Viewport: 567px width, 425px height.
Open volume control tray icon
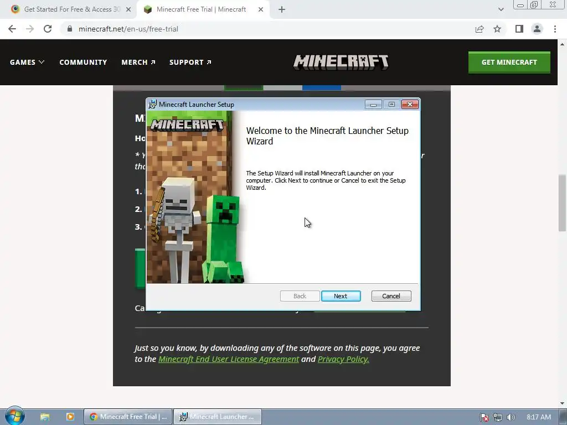pyautogui.click(x=511, y=417)
